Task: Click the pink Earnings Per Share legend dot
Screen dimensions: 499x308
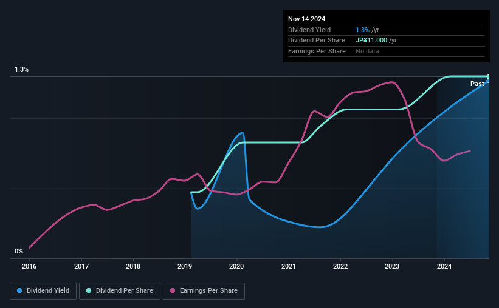Action: (173, 291)
